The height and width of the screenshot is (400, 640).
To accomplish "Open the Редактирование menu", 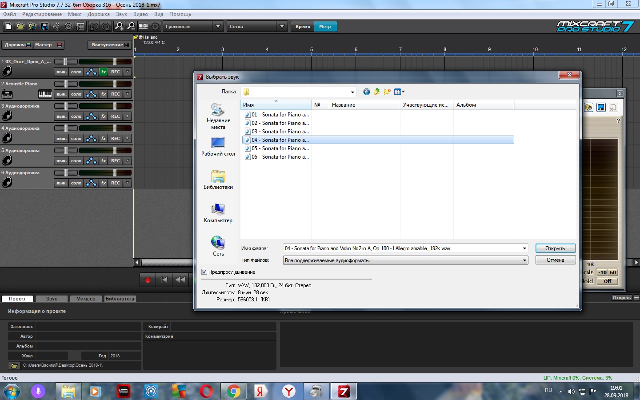I will (x=42, y=14).
